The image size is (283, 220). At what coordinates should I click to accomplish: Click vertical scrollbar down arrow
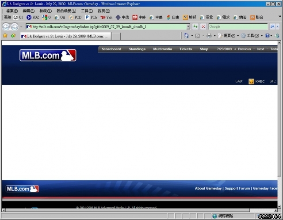[x=279, y=206]
